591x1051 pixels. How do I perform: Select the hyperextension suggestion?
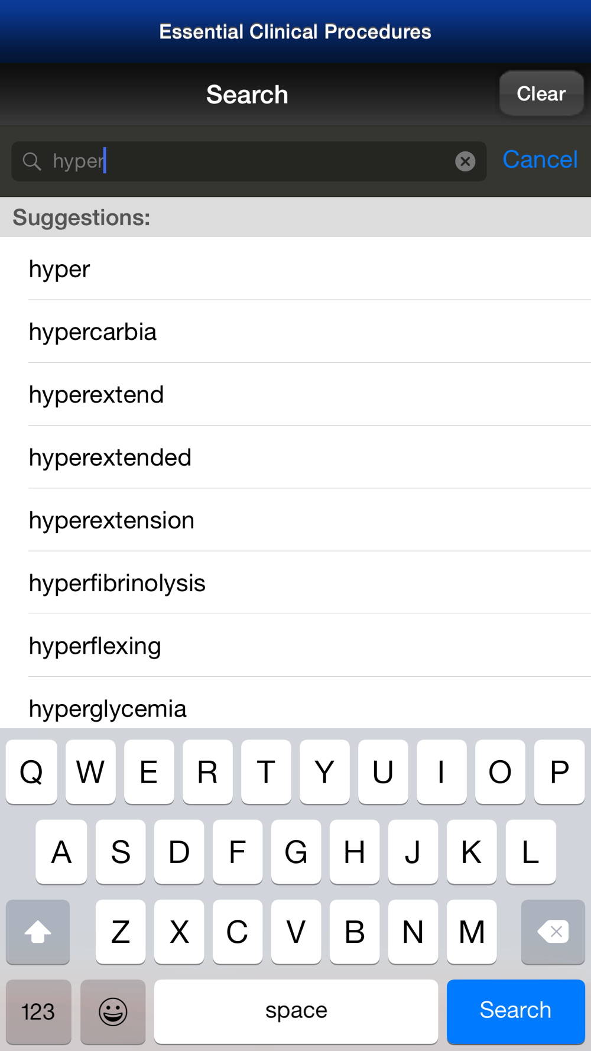(295, 520)
